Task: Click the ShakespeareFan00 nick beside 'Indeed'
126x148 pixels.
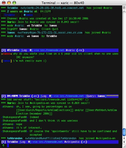Action: coord(15,117)
